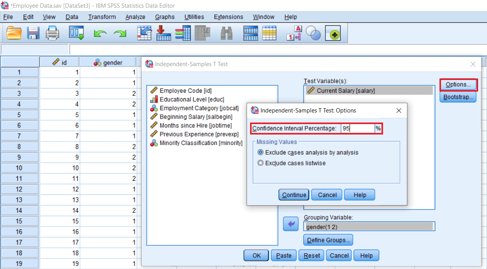This screenshot has height=269, width=487.
Task: Click the Go to Case toolbar icon
Action: [144, 33]
